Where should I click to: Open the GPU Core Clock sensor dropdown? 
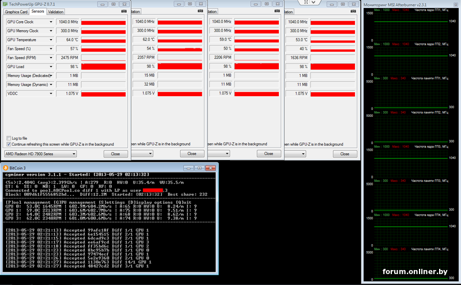tap(51, 22)
